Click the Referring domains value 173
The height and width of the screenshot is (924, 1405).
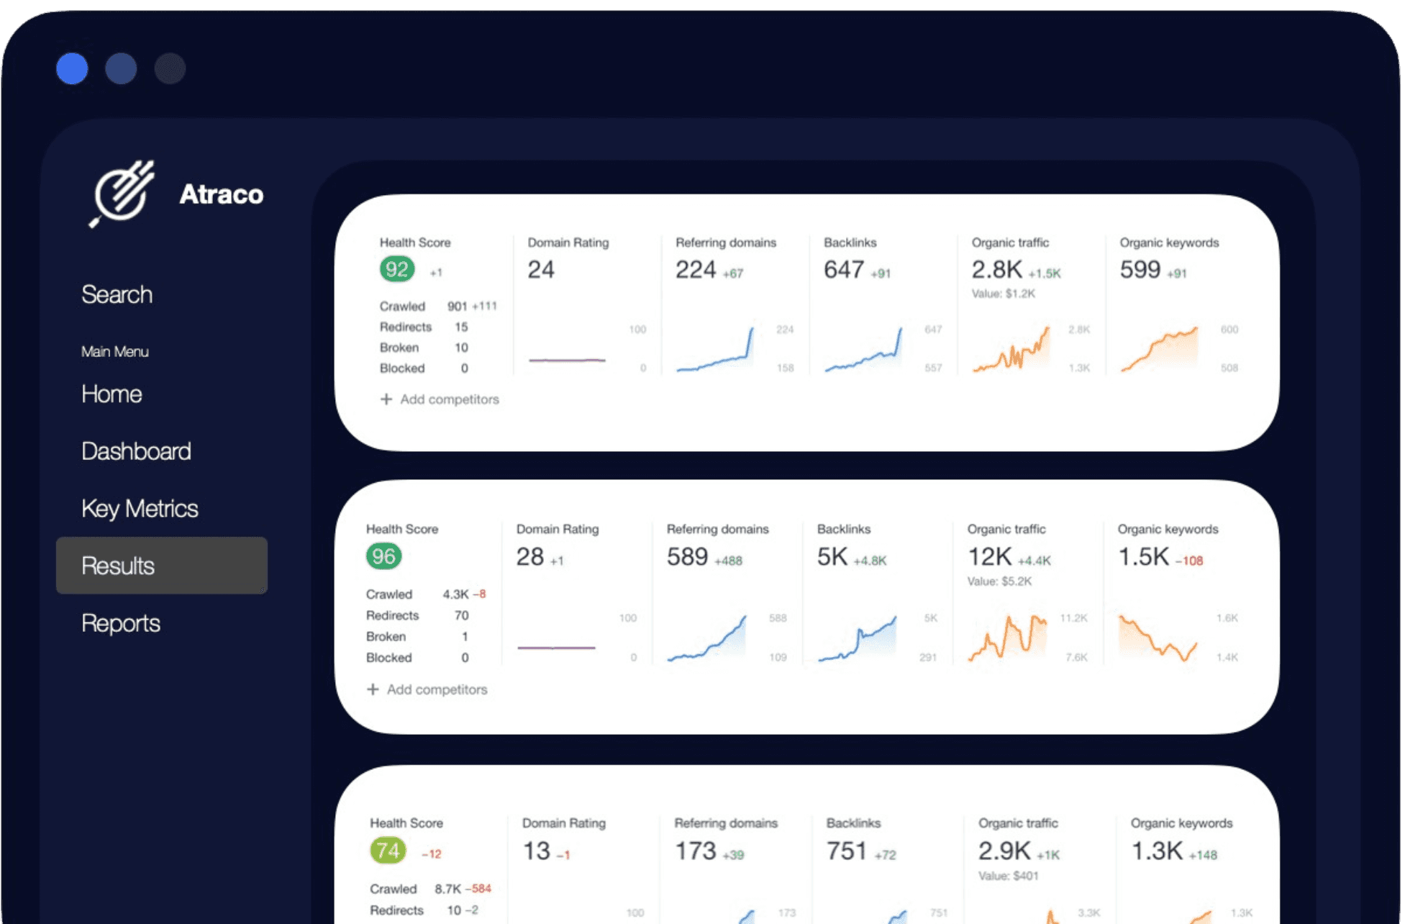[x=696, y=851]
